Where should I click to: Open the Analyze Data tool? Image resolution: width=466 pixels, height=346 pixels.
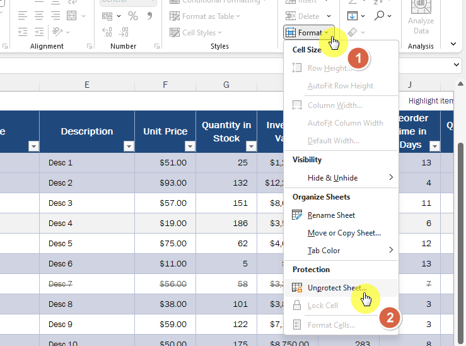[x=421, y=18]
